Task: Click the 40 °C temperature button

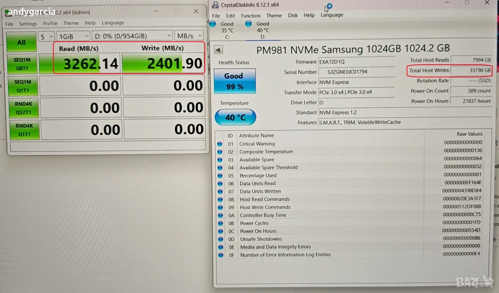Action: [235, 117]
